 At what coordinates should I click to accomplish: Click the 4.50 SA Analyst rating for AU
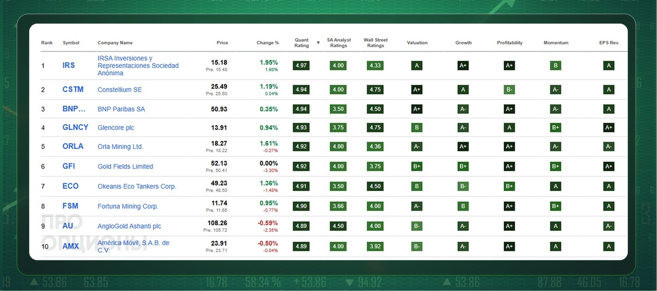[338, 226]
